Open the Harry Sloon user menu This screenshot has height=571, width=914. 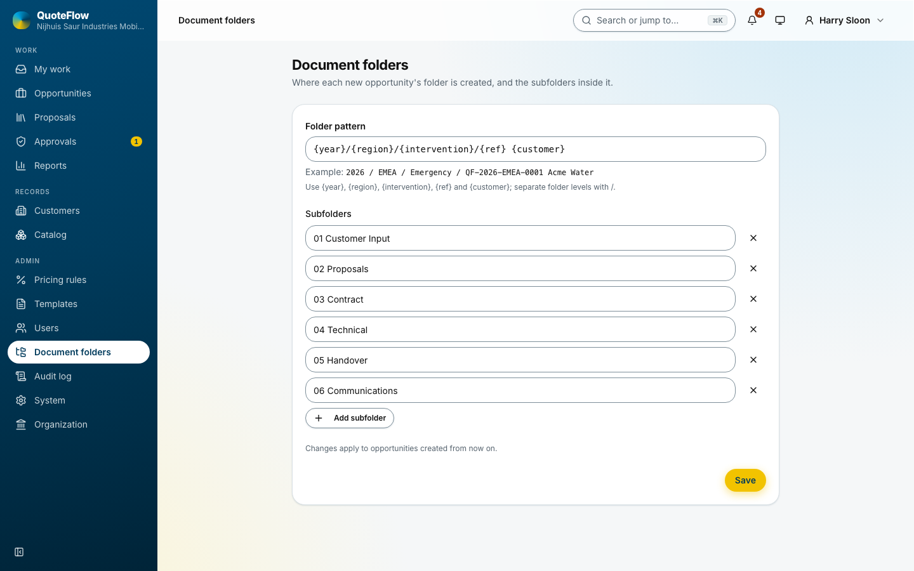[x=844, y=20]
